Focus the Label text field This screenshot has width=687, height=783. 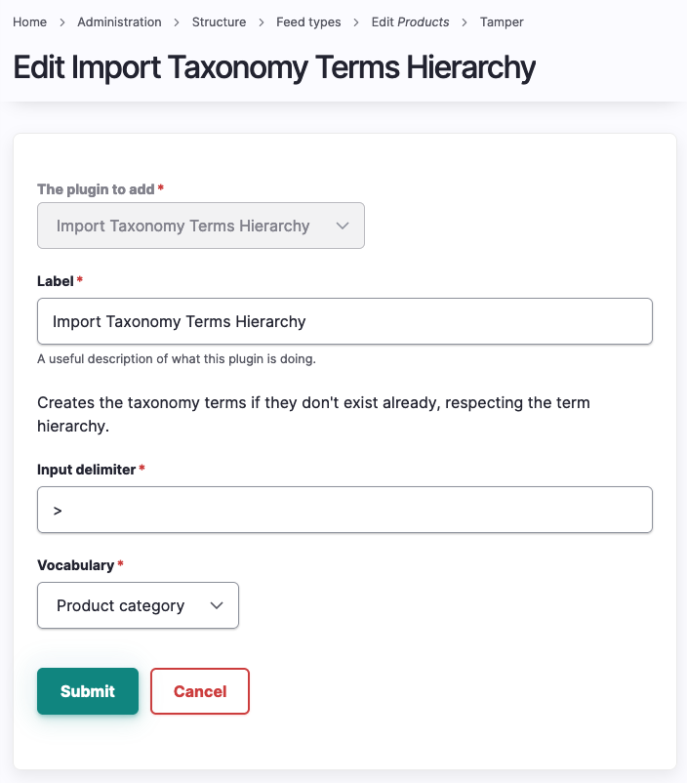click(344, 321)
